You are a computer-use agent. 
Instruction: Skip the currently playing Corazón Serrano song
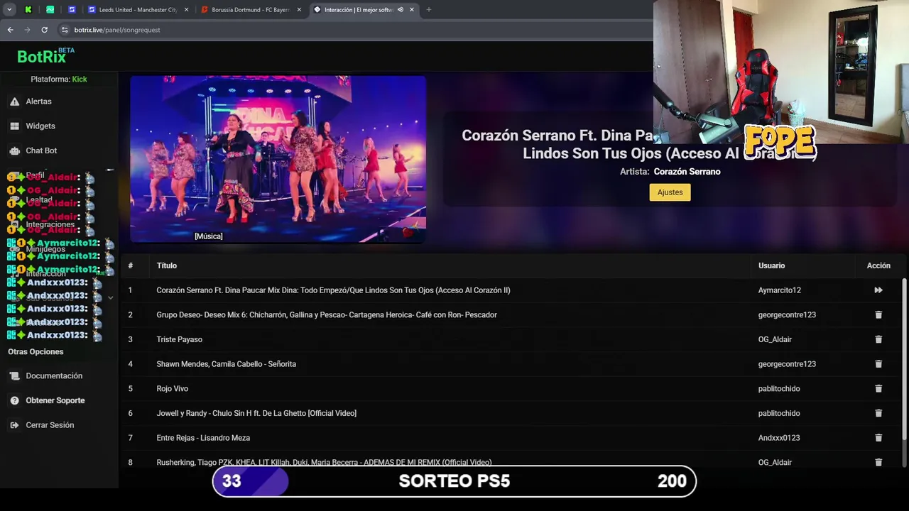(x=878, y=290)
